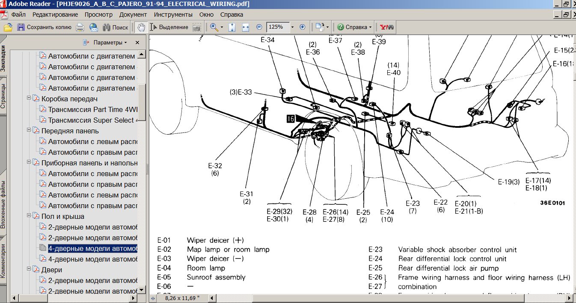Select the Hand tool

coord(141,27)
